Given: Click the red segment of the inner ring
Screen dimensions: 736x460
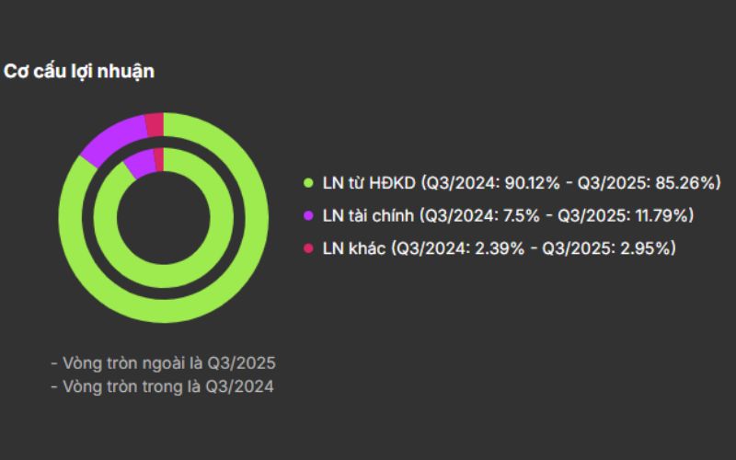Looking at the screenshot, I should tap(158, 158).
